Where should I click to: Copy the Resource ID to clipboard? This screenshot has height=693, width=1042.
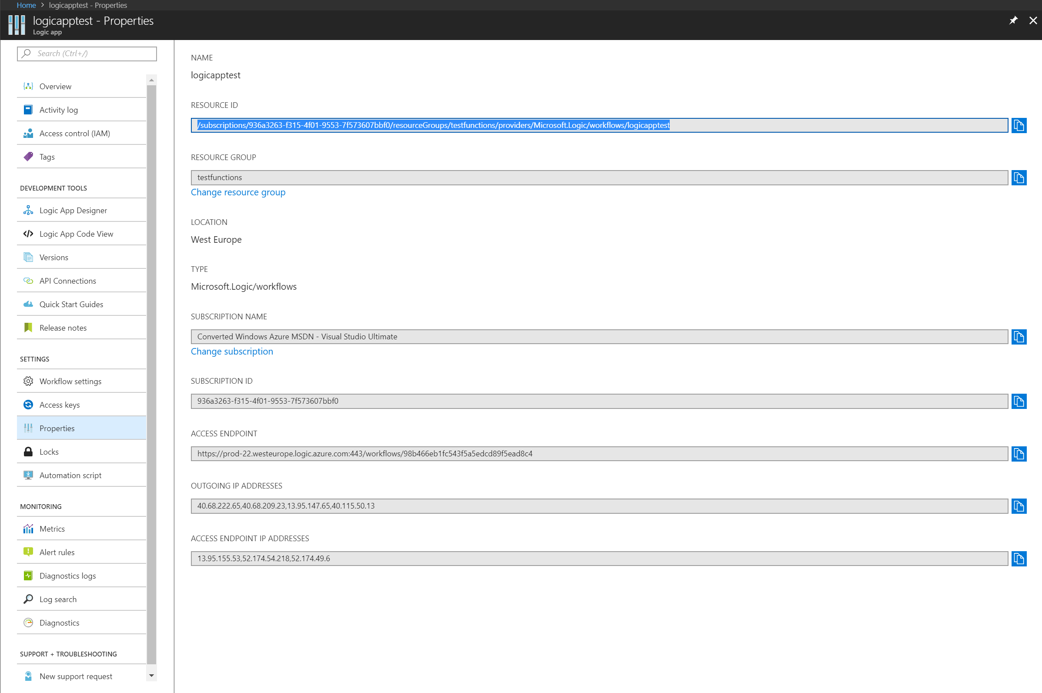pyautogui.click(x=1019, y=126)
